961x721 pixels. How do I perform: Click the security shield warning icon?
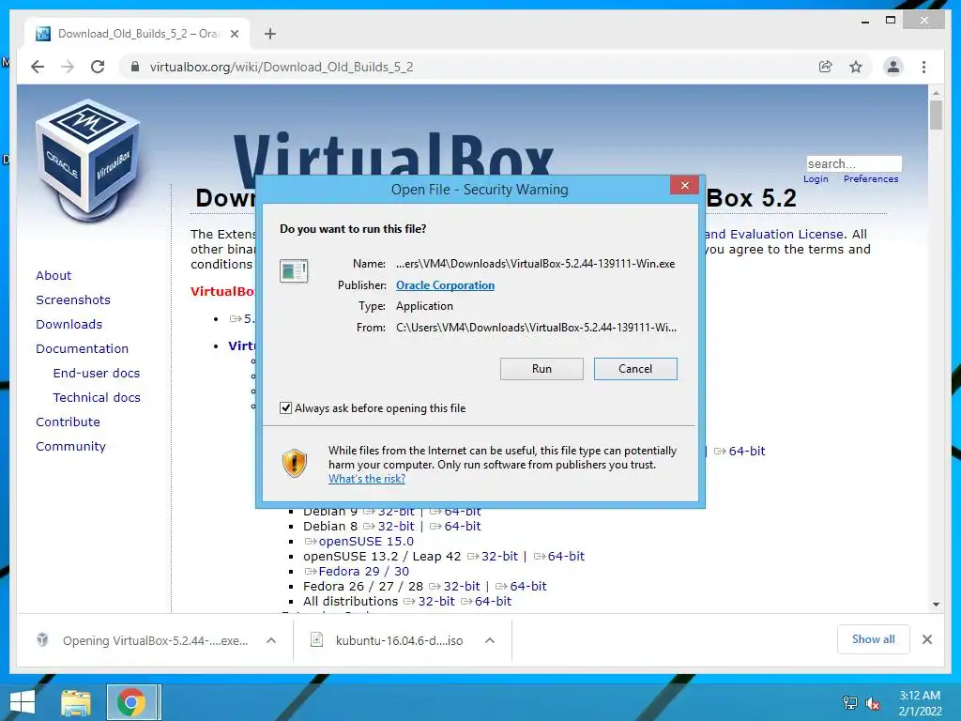(x=294, y=463)
